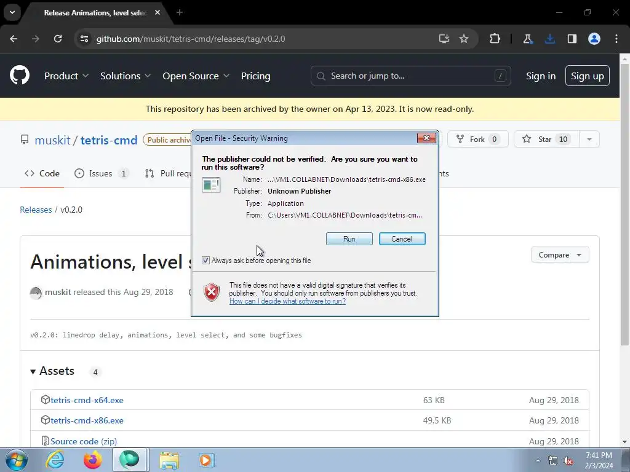
Task: Expand the Open Source menu
Action: (196, 76)
